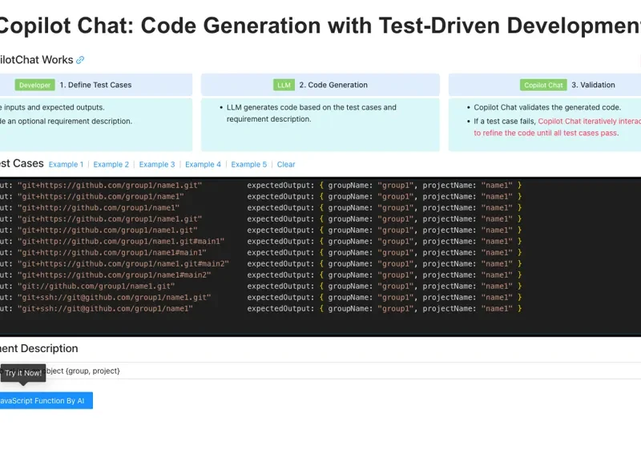
Task: Click the green "Copilot Chat" badge
Action: tap(543, 85)
